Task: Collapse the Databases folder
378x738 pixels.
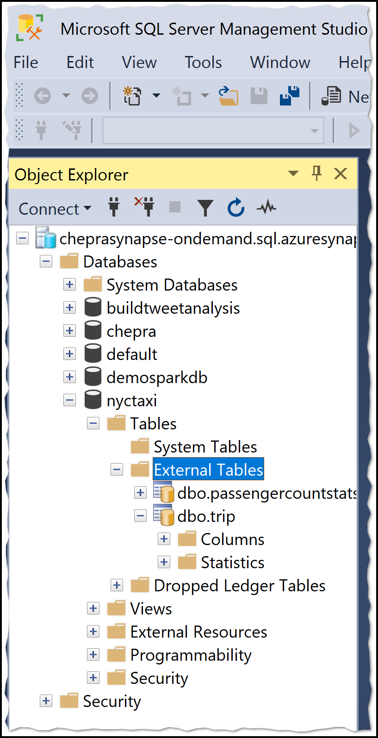Action: click(46, 261)
